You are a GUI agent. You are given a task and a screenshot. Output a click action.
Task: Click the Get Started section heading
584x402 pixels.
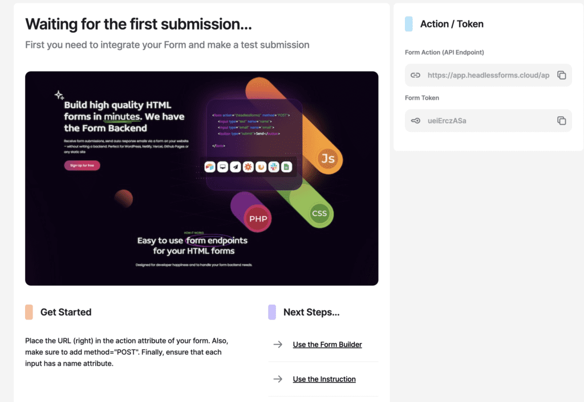66,312
